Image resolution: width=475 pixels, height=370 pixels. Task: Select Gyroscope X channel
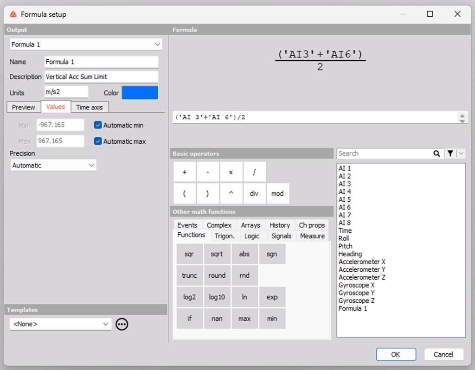[x=357, y=285]
